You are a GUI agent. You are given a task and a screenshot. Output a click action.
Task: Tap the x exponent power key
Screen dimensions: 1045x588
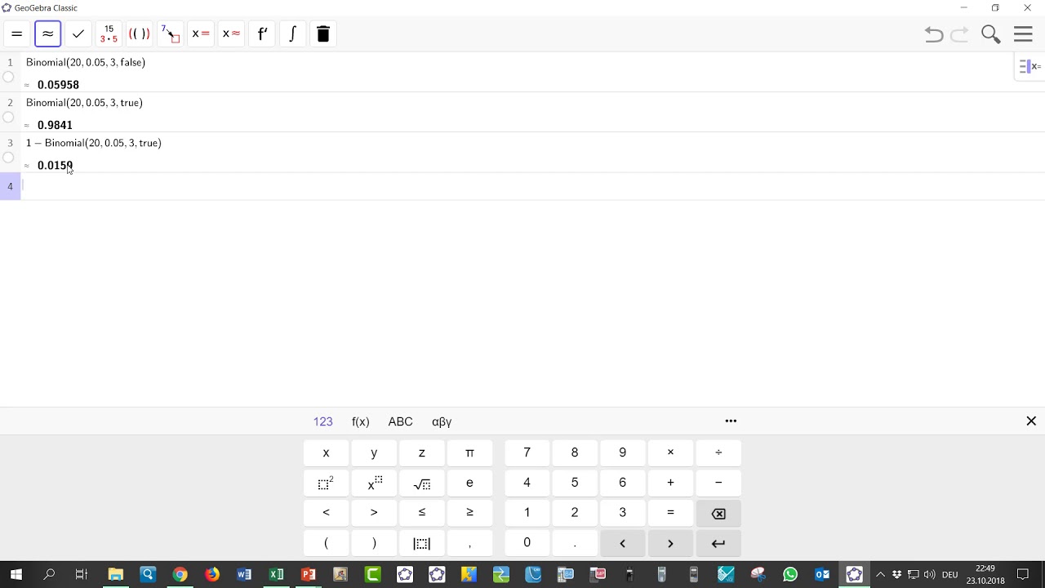(374, 483)
